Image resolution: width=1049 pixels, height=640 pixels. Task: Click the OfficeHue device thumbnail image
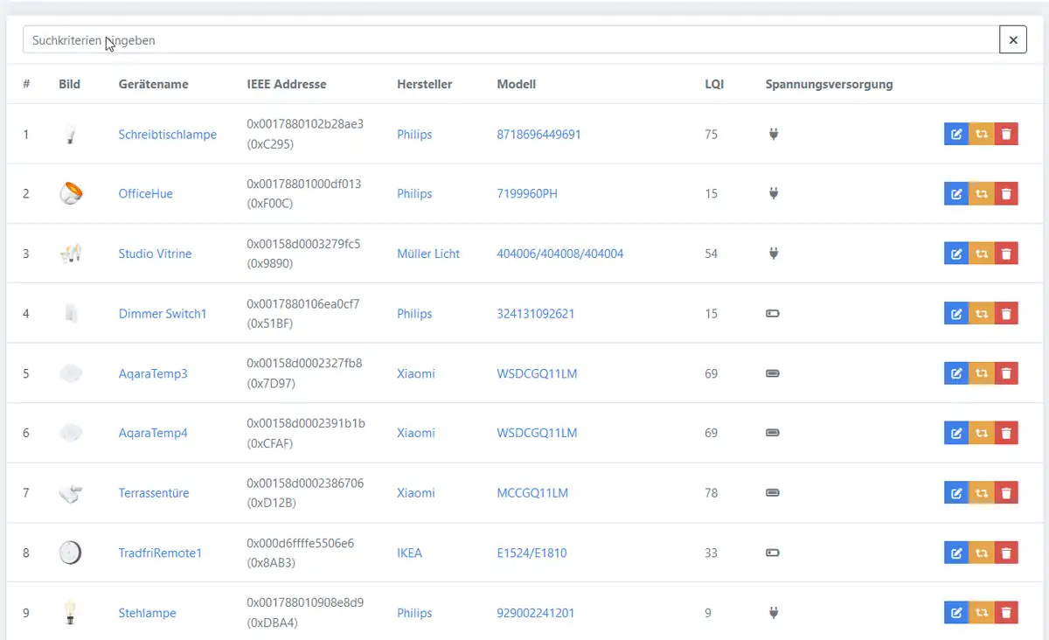coord(70,193)
